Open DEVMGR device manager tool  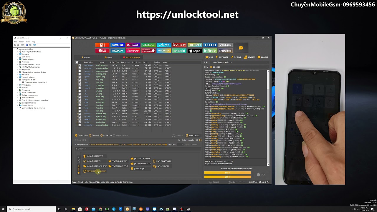[249, 57]
